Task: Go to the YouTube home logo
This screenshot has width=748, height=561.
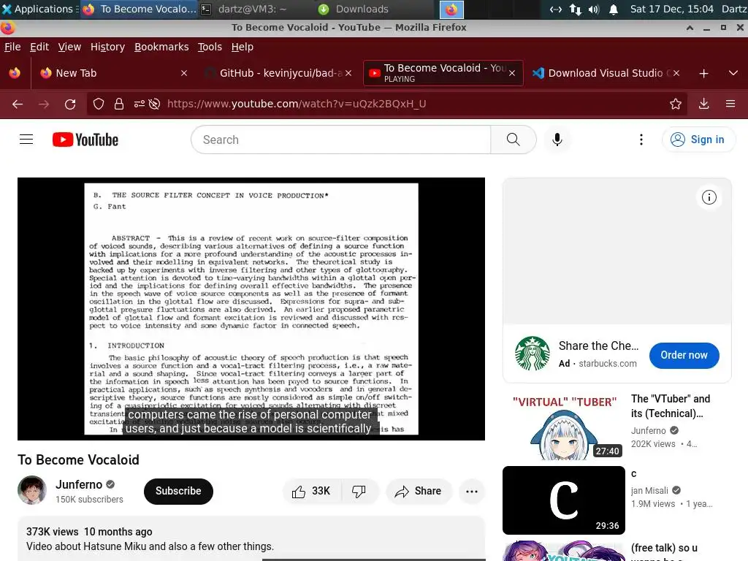Action: pyautogui.click(x=85, y=140)
